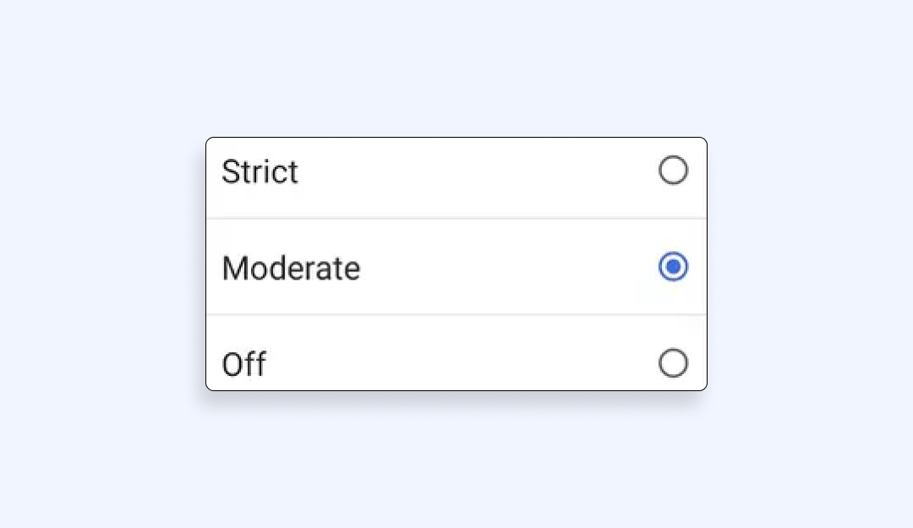Tap the empty circle beside Strict

click(673, 171)
